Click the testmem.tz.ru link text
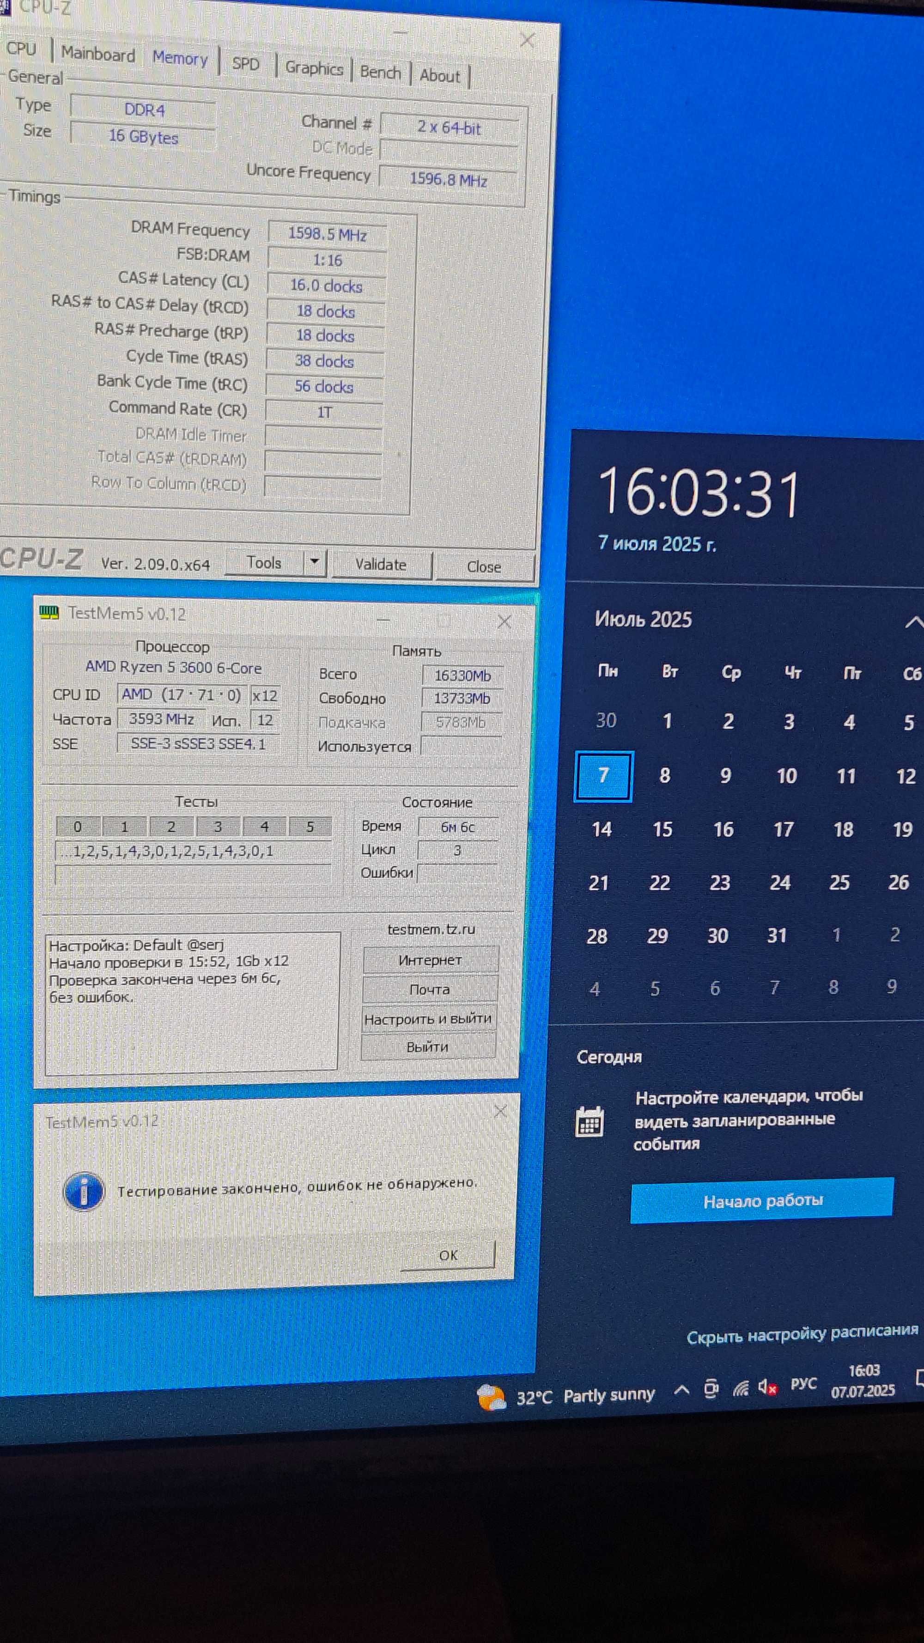The width and height of the screenshot is (924, 1643). 432,929
